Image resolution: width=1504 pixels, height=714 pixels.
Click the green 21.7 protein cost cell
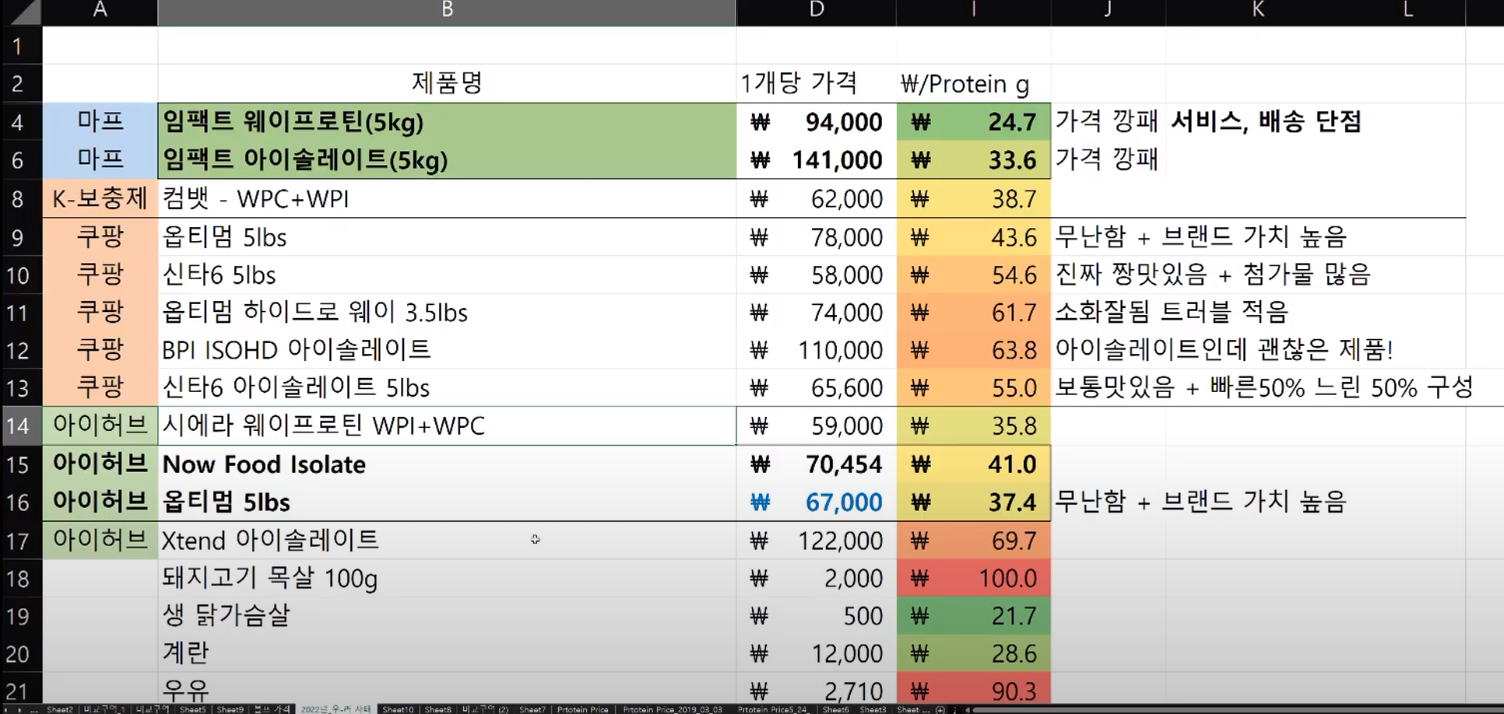point(973,616)
